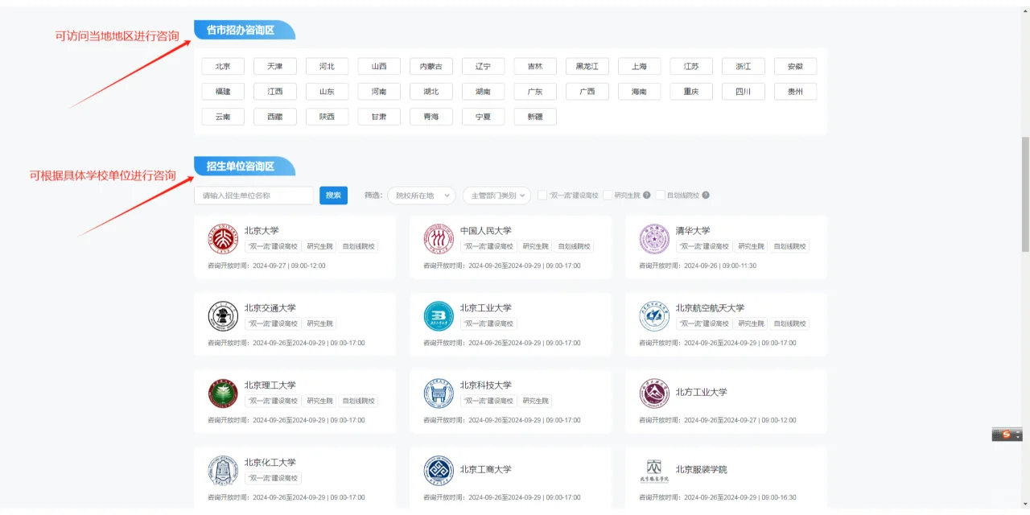Select the 省市招办咨询区 section header

coord(241,29)
